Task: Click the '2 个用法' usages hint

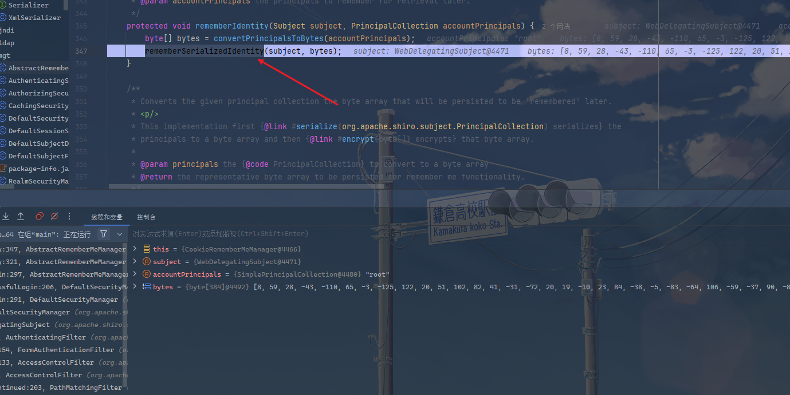Action: (556, 26)
